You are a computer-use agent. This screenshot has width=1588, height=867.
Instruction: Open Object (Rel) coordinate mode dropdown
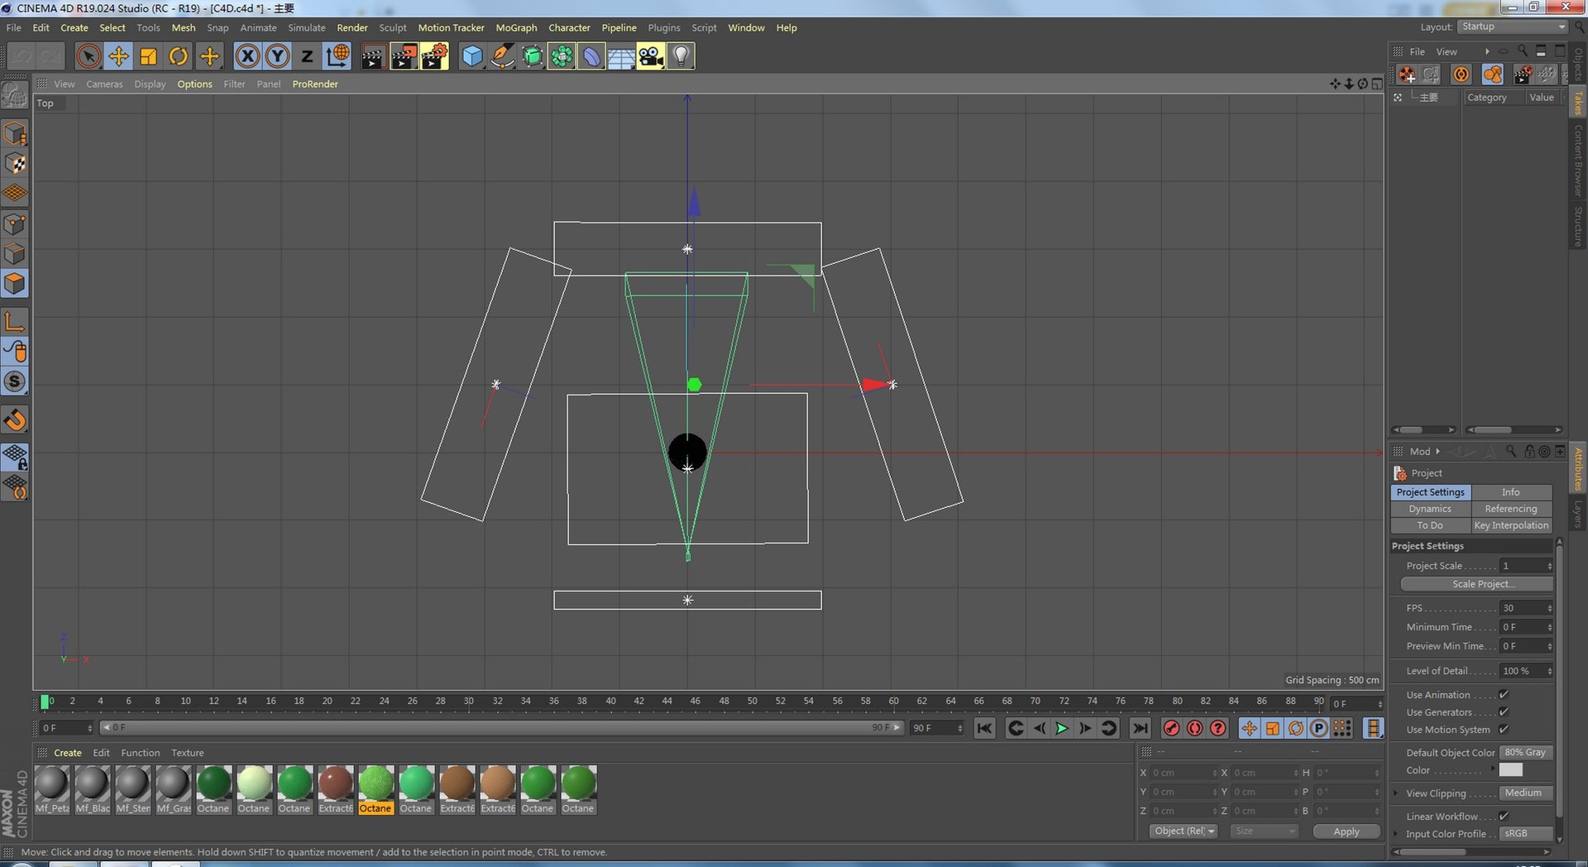(x=1184, y=831)
